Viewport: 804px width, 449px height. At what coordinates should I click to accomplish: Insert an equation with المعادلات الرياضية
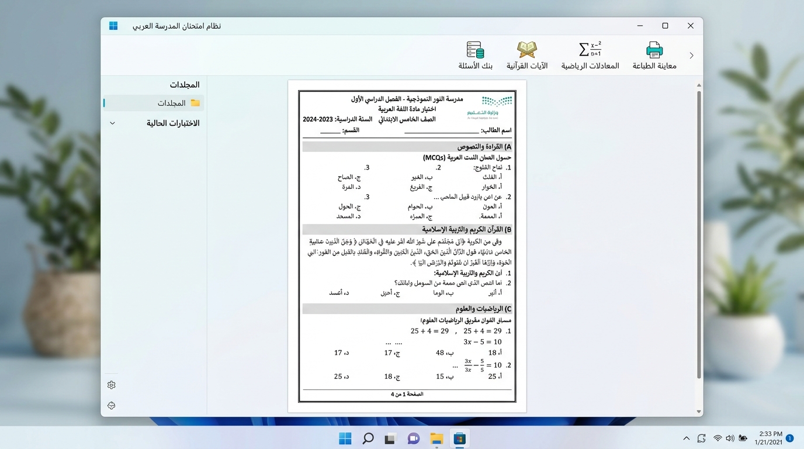(x=590, y=56)
